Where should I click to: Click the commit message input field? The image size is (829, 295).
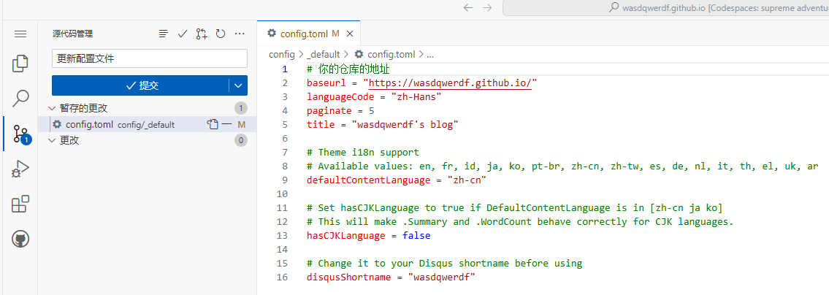coord(150,58)
